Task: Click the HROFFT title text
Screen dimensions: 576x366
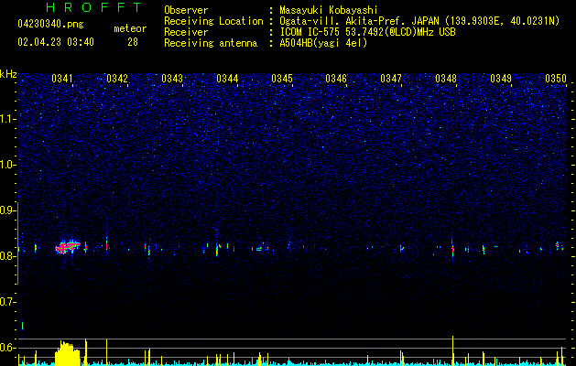Action: tap(94, 7)
